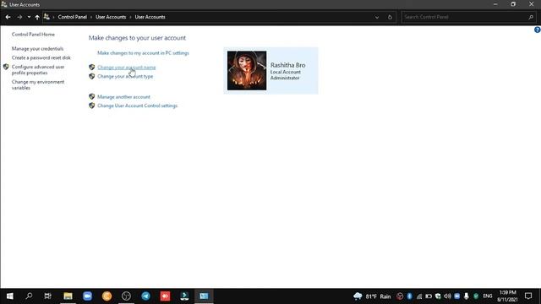This screenshot has height=304, width=541.
Task: Open taskbar Search
Action: 29,296
